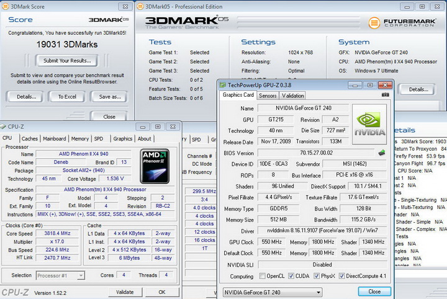Select the CPU tab in CPU-Z
Image resolution: width=447 pixels, height=299 pixels.
(x=7, y=138)
